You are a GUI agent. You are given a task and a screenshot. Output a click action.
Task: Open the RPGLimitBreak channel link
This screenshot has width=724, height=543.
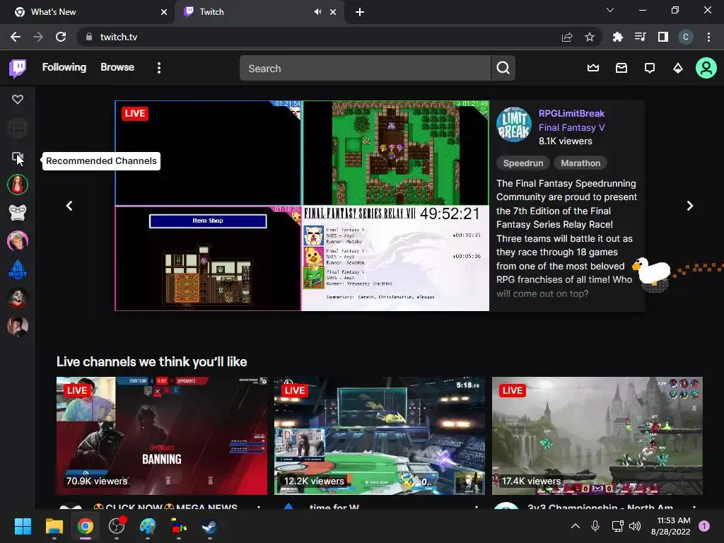tap(571, 114)
